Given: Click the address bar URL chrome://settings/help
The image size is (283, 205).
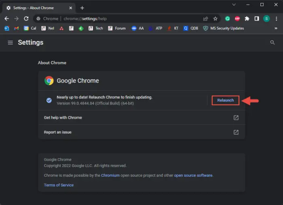Looking at the screenshot, I should tap(85, 19).
